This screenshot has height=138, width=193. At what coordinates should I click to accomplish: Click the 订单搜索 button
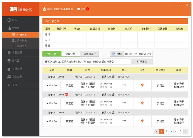coord(141,62)
